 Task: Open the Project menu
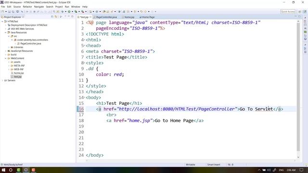point(59,7)
